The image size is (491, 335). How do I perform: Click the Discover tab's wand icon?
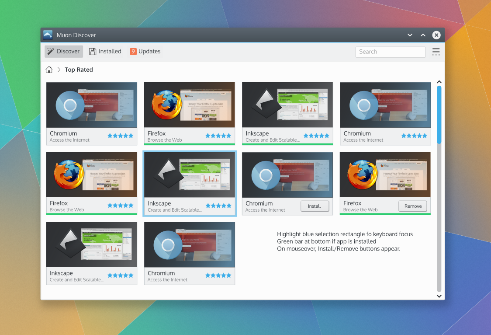click(x=51, y=52)
